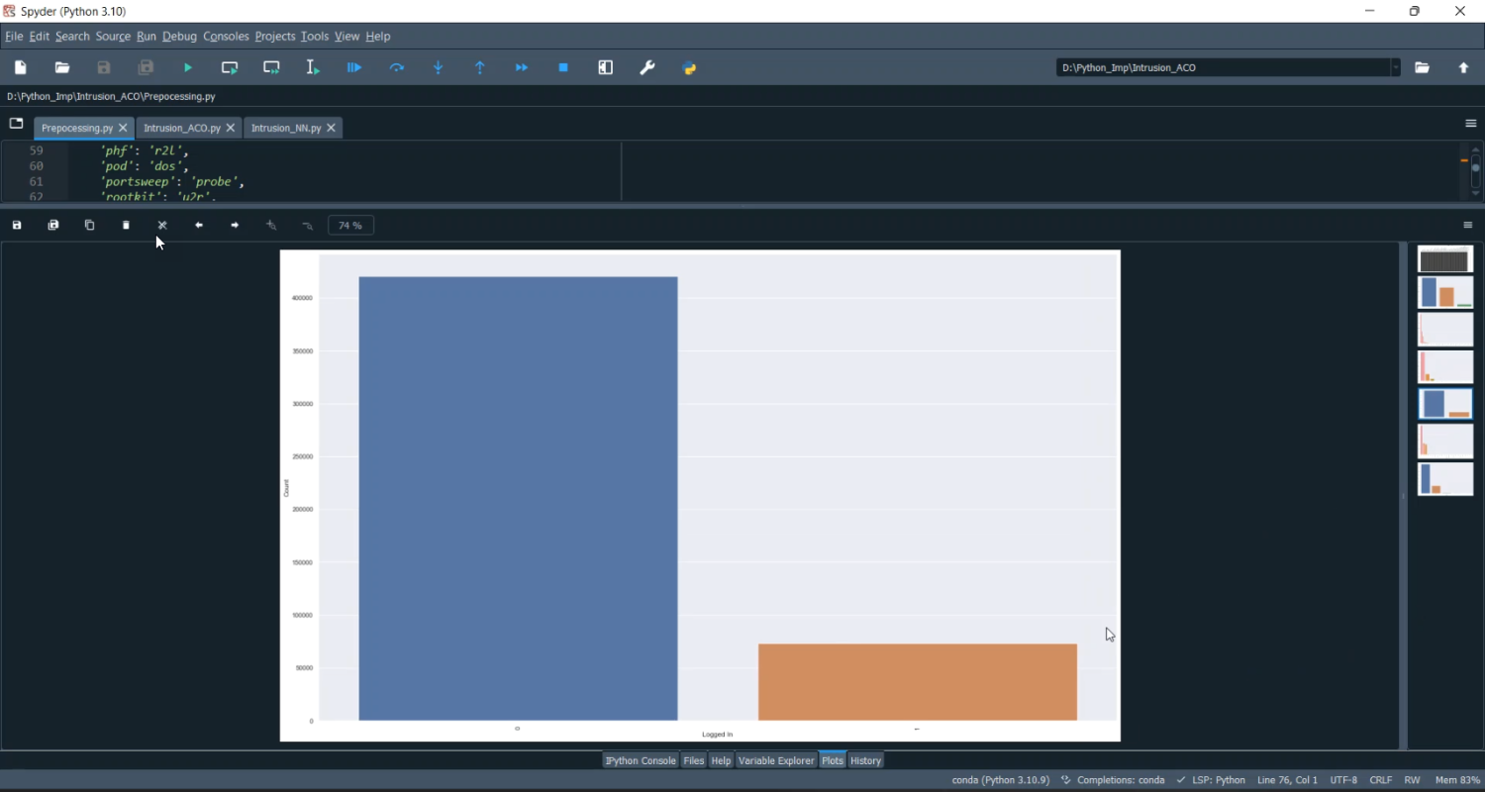The height and width of the screenshot is (792, 1485).
Task: Open the Consoles menu
Action: coord(226,37)
